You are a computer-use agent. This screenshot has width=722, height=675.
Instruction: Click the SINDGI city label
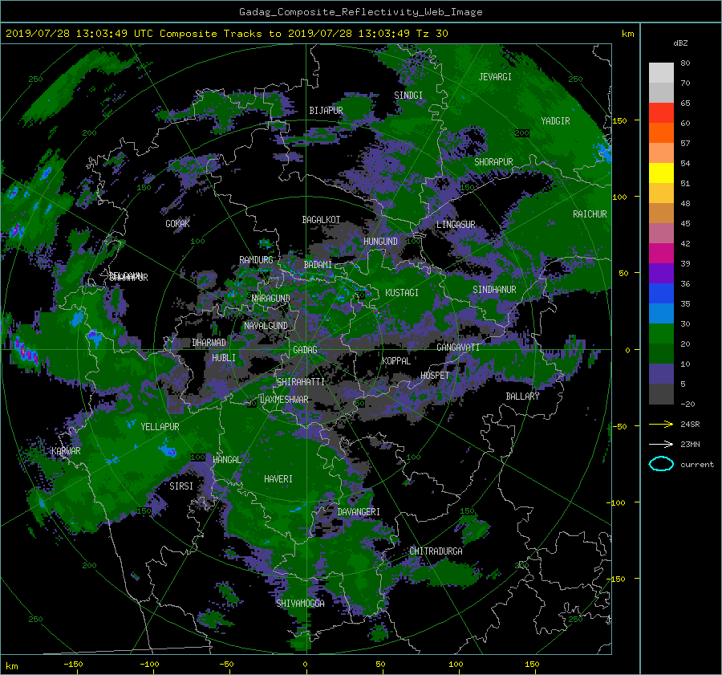point(408,96)
